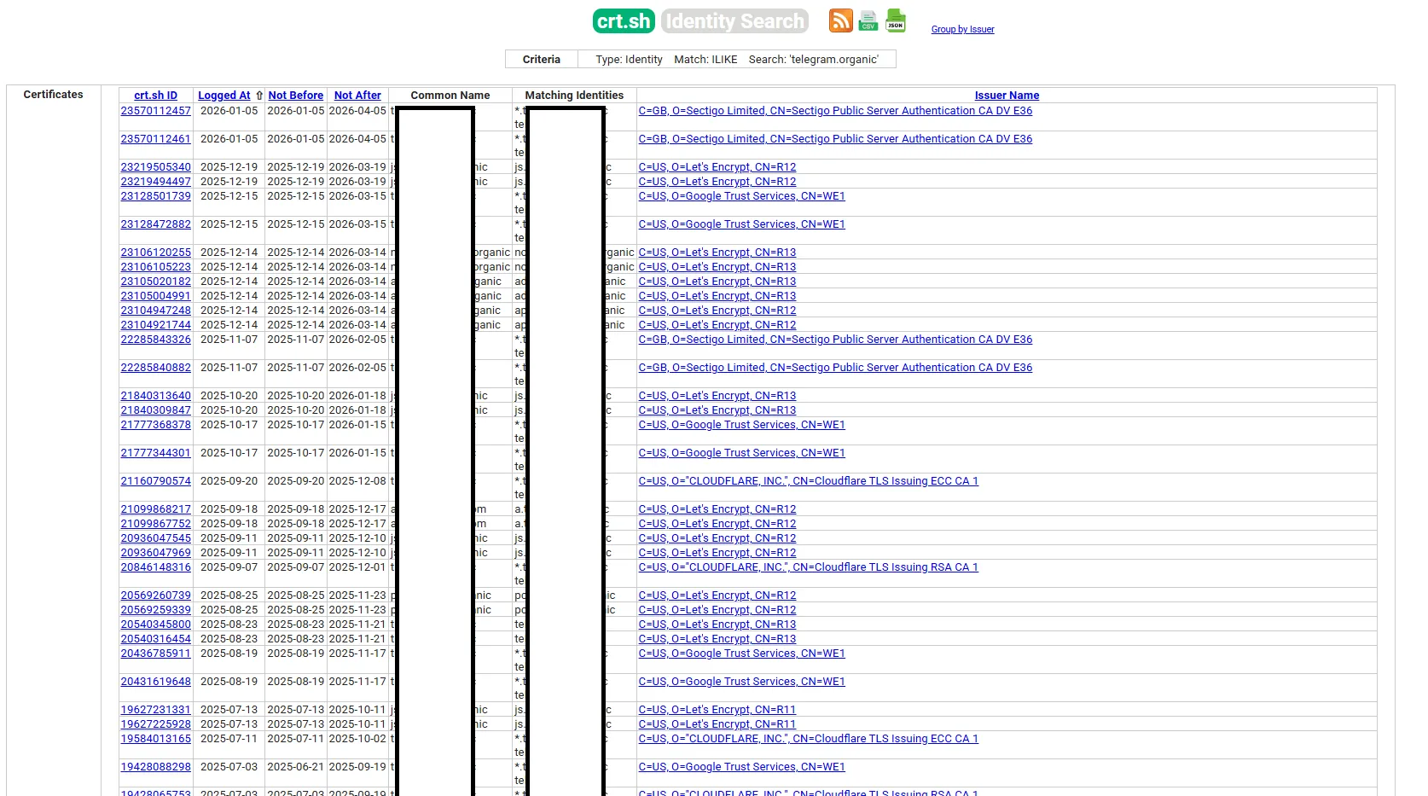1428x796 pixels.
Task: Sort by Issuer Name column header
Action: (1007, 96)
